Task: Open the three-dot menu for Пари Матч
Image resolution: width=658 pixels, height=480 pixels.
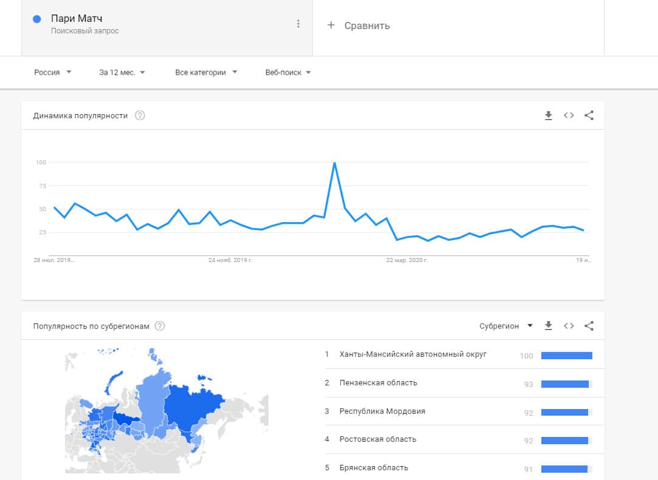Action: coord(298,24)
